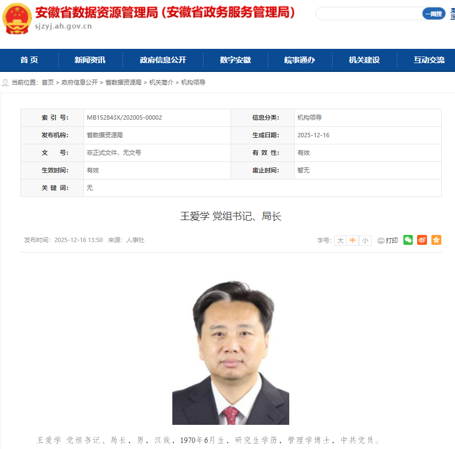Click the location pin icon in breadcrumb

click(x=5, y=82)
